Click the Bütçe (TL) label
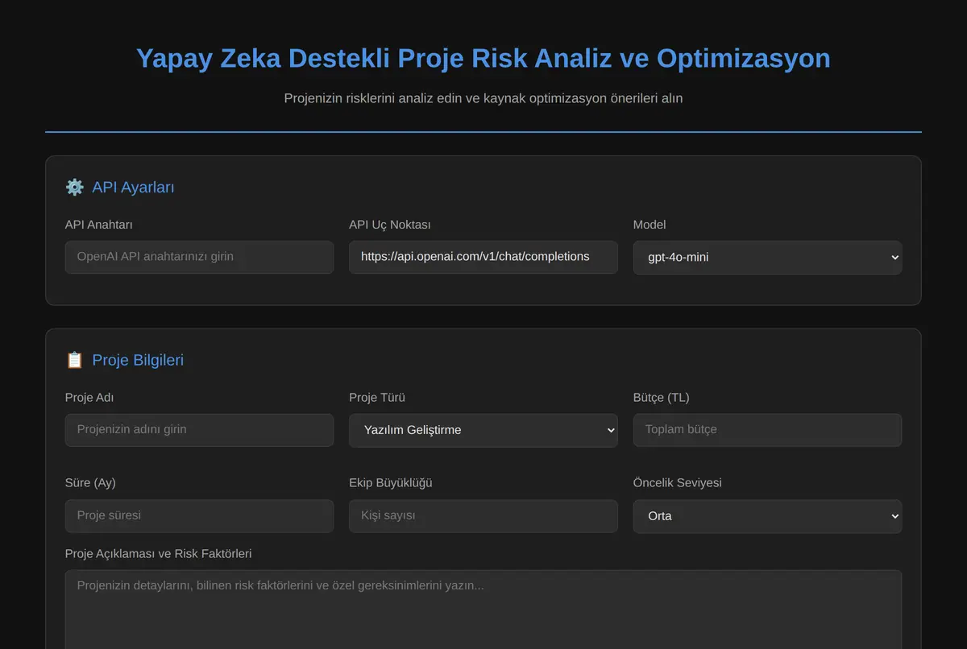The width and height of the screenshot is (967, 649). (662, 397)
